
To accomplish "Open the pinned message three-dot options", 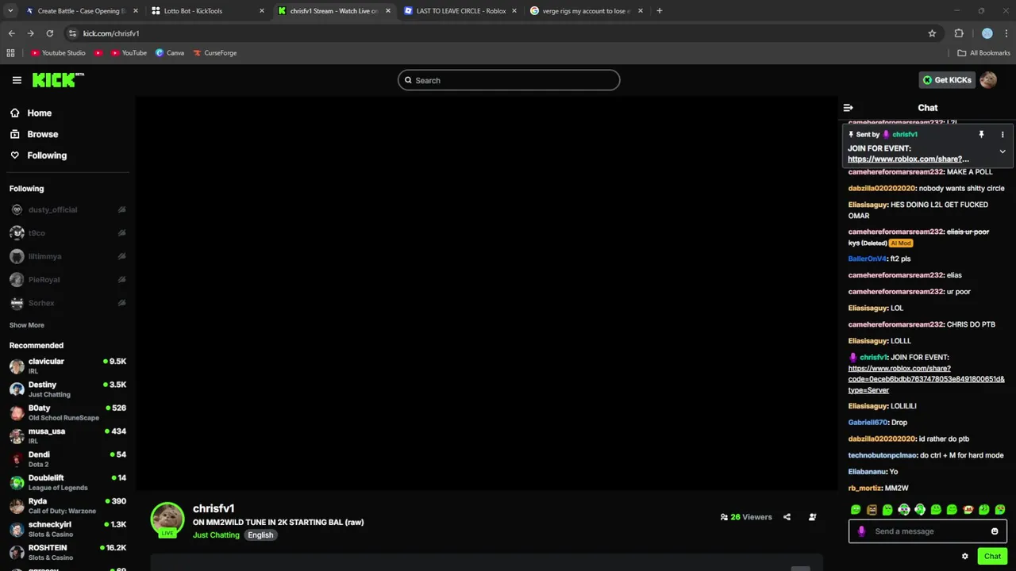I will pos(1003,135).
